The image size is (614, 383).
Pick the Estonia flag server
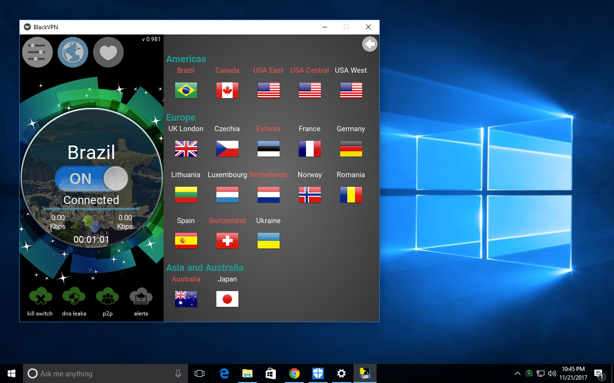[x=269, y=148]
